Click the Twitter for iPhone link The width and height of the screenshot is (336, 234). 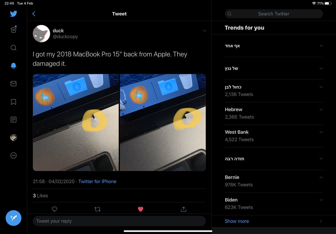coord(97,182)
